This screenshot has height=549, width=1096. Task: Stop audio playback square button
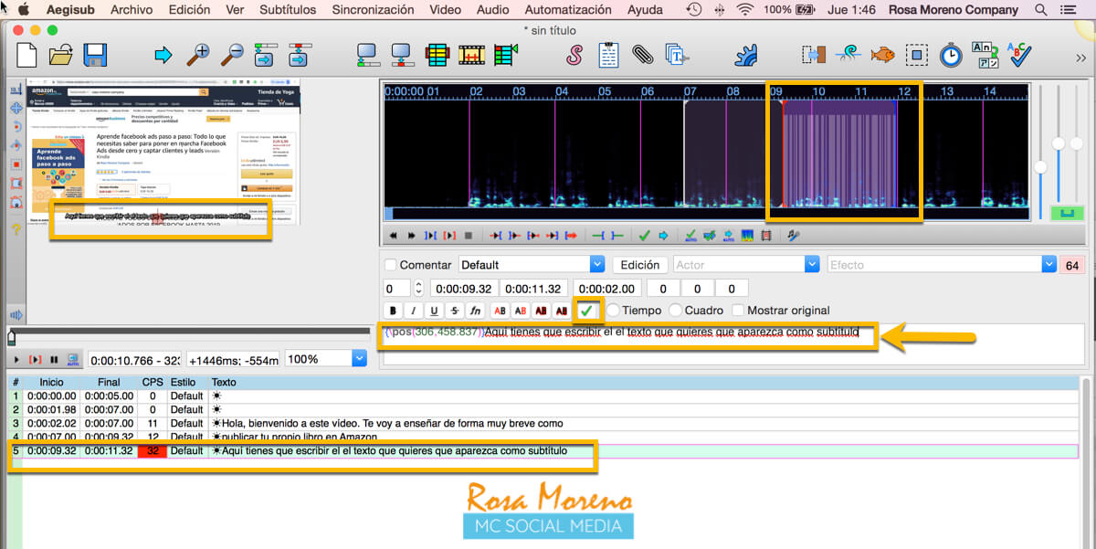point(469,236)
